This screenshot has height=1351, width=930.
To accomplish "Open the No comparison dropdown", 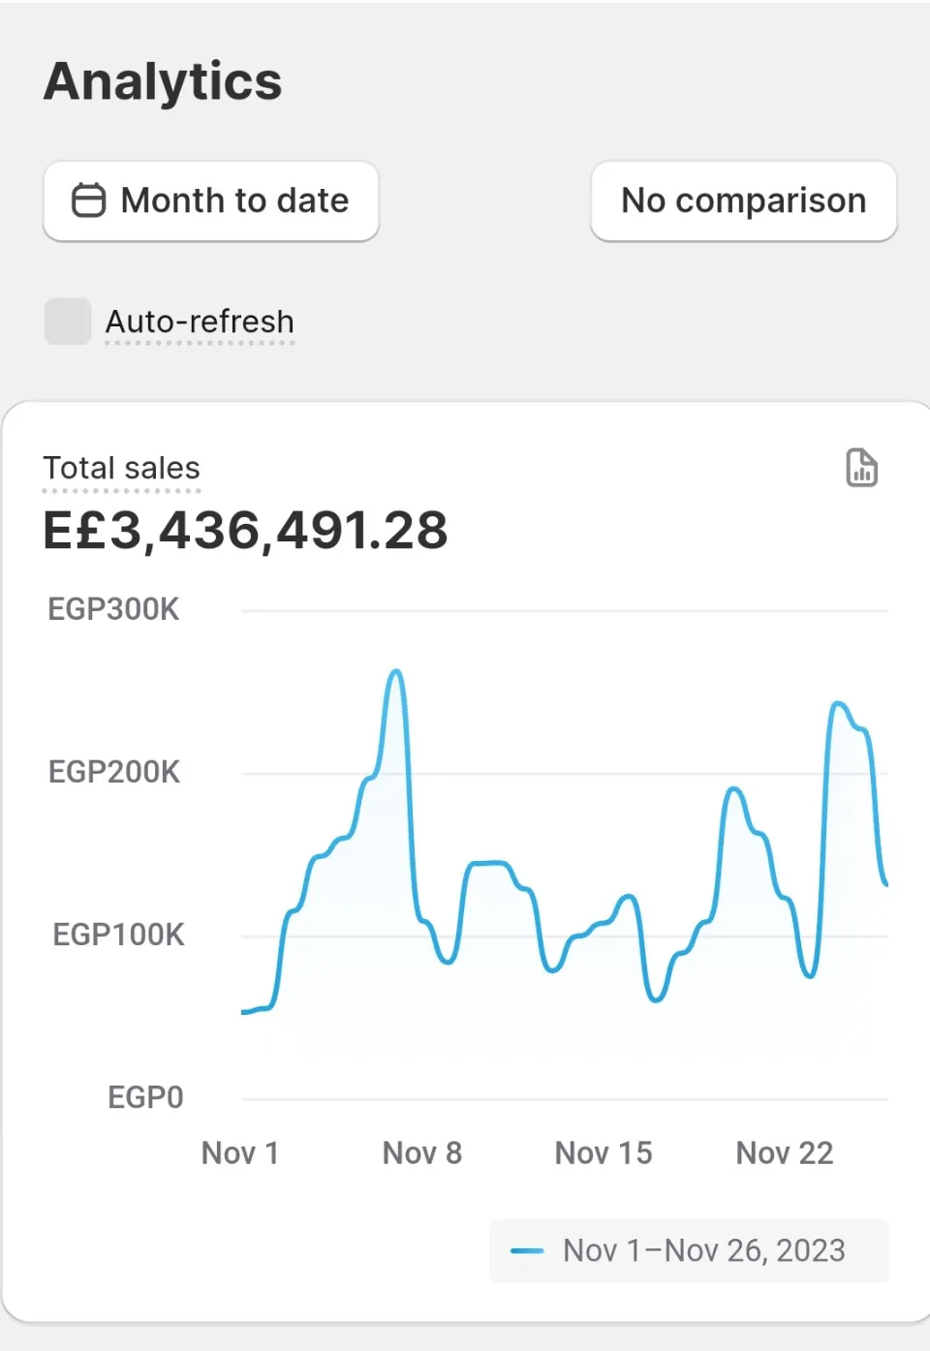I will pyautogui.click(x=744, y=200).
